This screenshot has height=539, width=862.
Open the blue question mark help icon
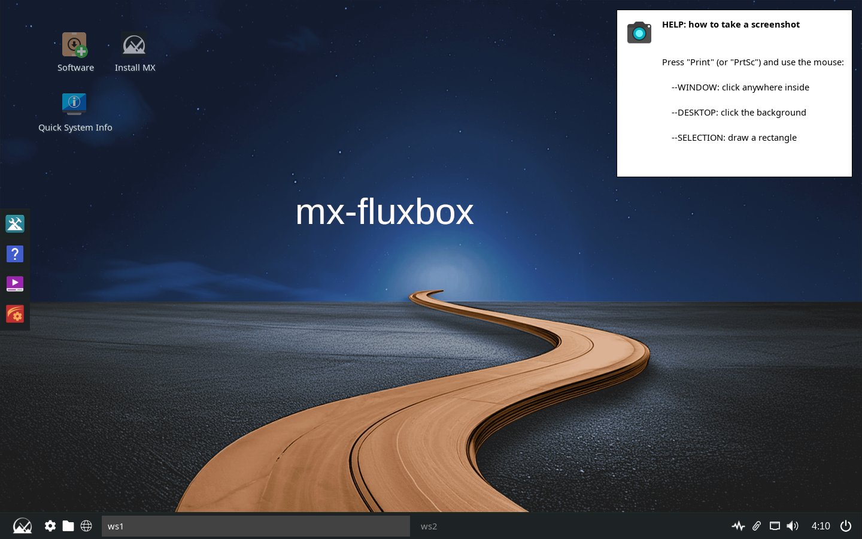pos(15,254)
